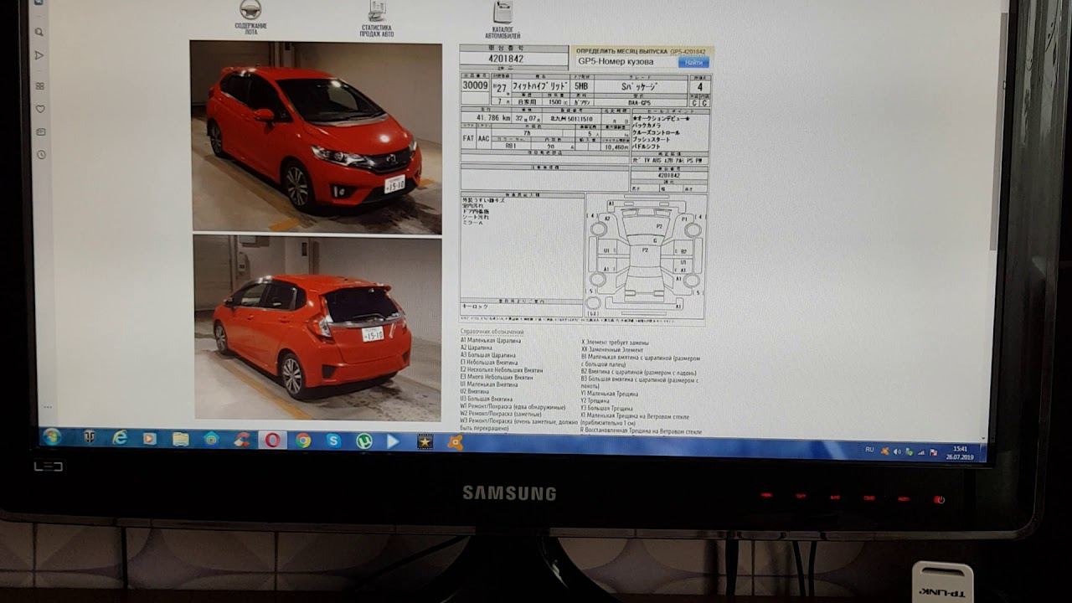Click the auction grade '4' cell
Screen dimensions: 1072x603
(700, 86)
